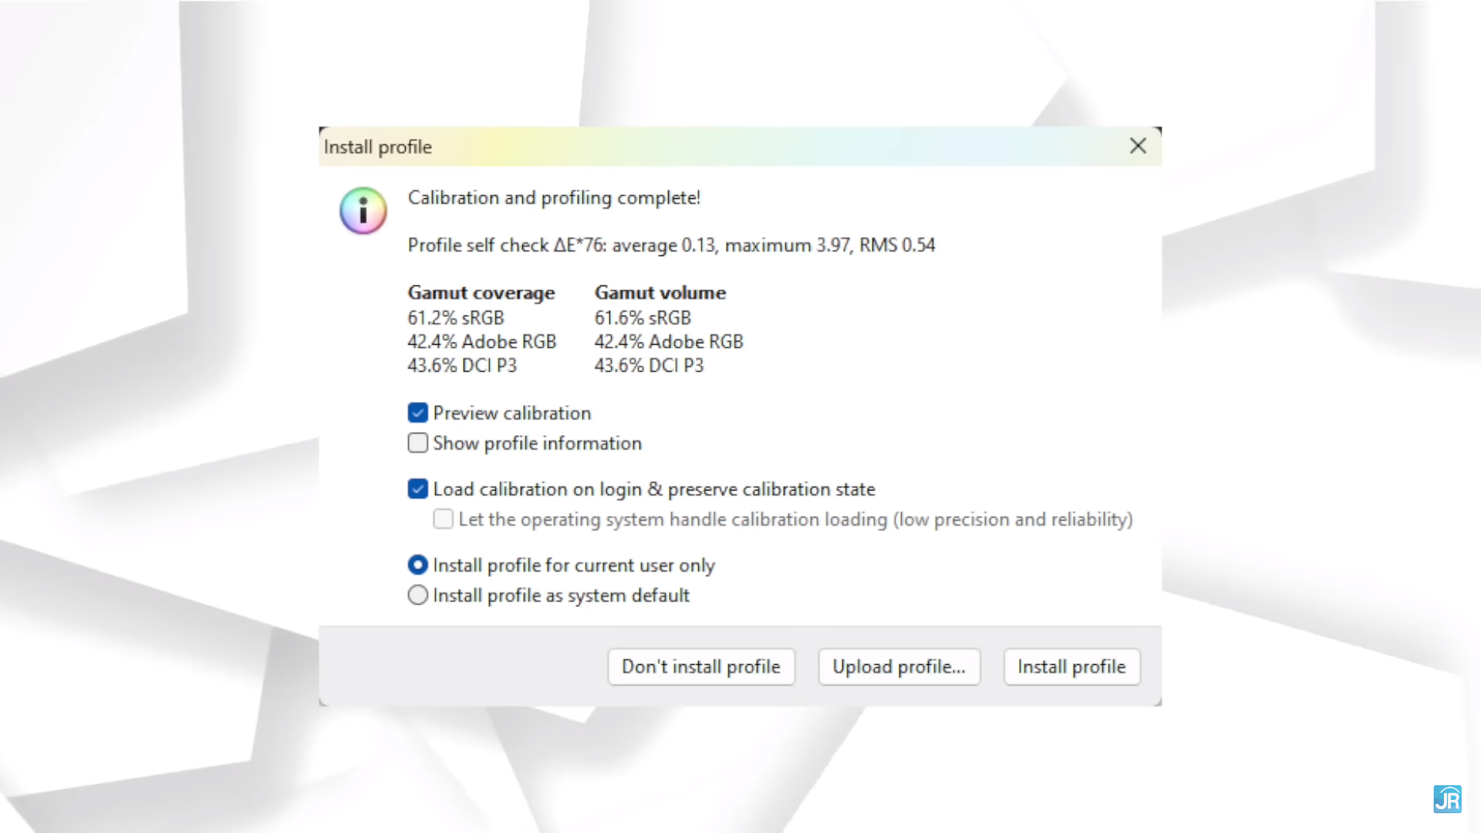Click the Gamut coverage heading
This screenshot has height=833, width=1481.
pos(481,293)
